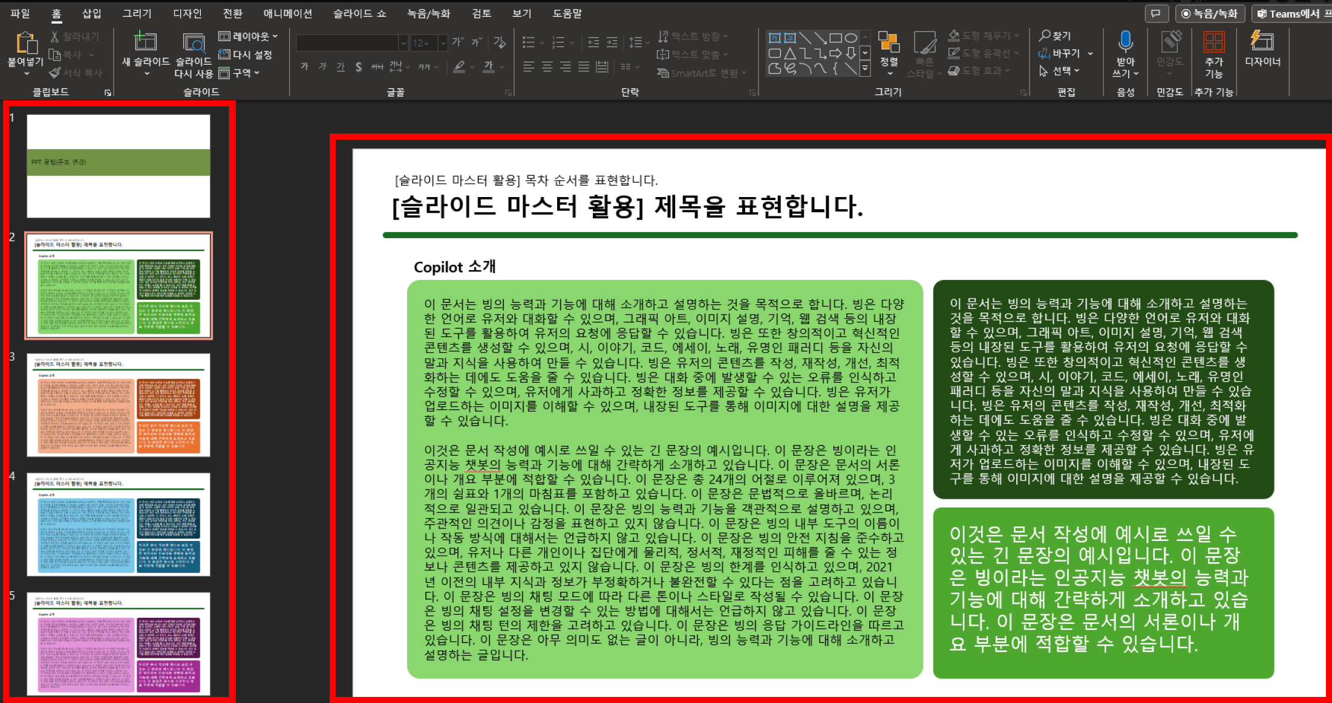Open line spacing dropdown
Image resolution: width=1332 pixels, height=703 pixels.
coord(639,42)
